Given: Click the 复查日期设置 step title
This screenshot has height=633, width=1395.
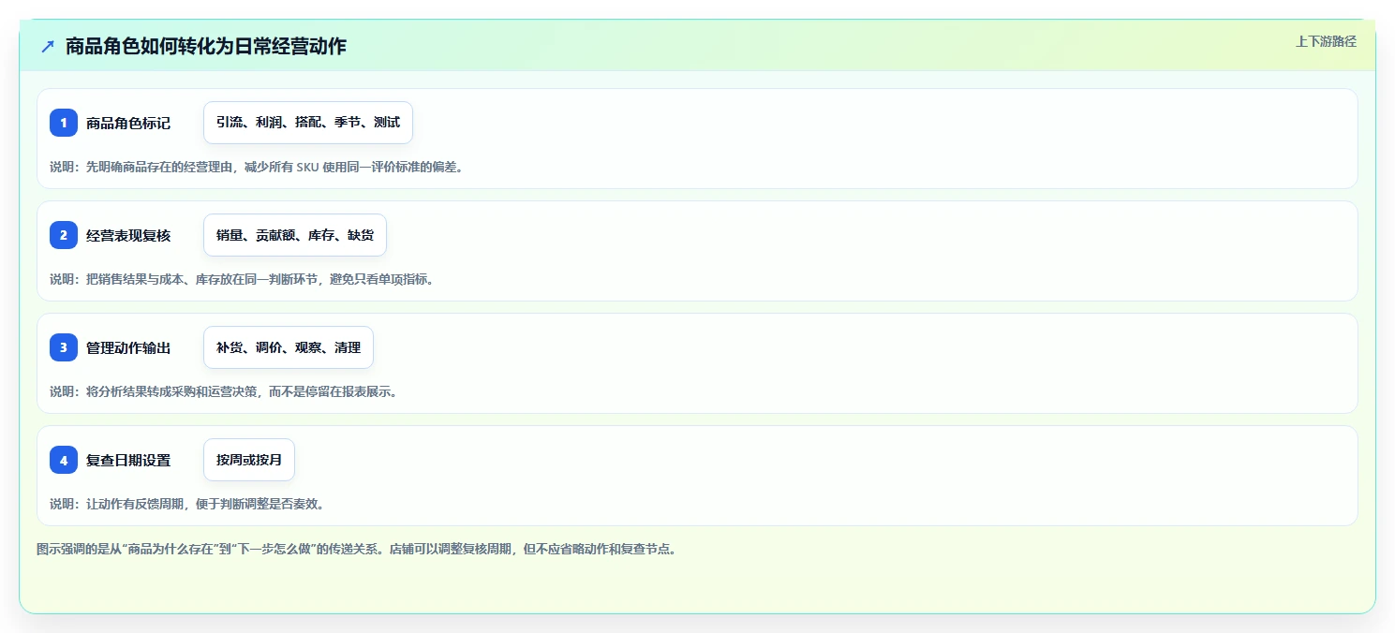Looking at the screenshot, I should pyautogui.click(x=128, y=461).
